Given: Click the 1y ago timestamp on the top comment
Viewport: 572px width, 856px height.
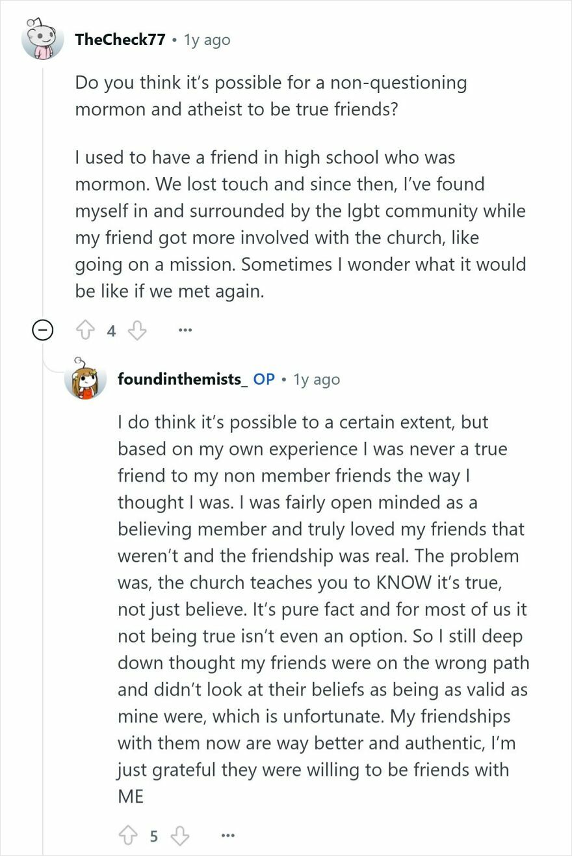Looking at the screenshot, I should (205, 39).
